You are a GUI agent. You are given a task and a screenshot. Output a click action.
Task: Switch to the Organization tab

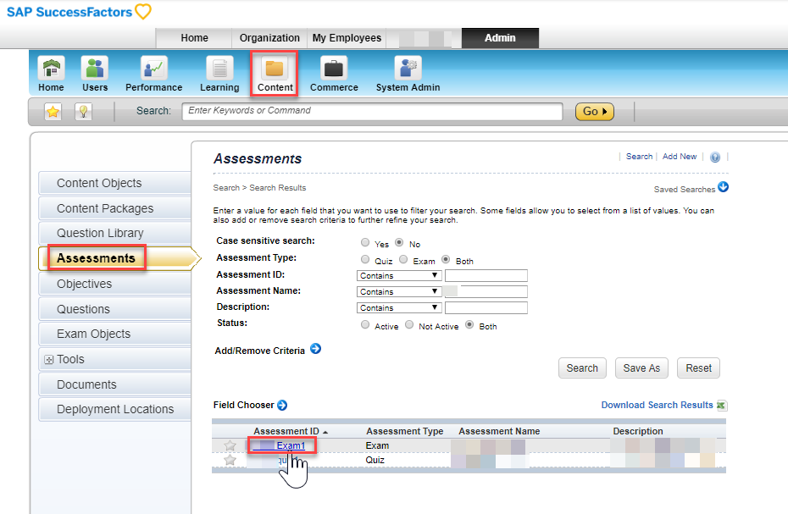point(269,38)
